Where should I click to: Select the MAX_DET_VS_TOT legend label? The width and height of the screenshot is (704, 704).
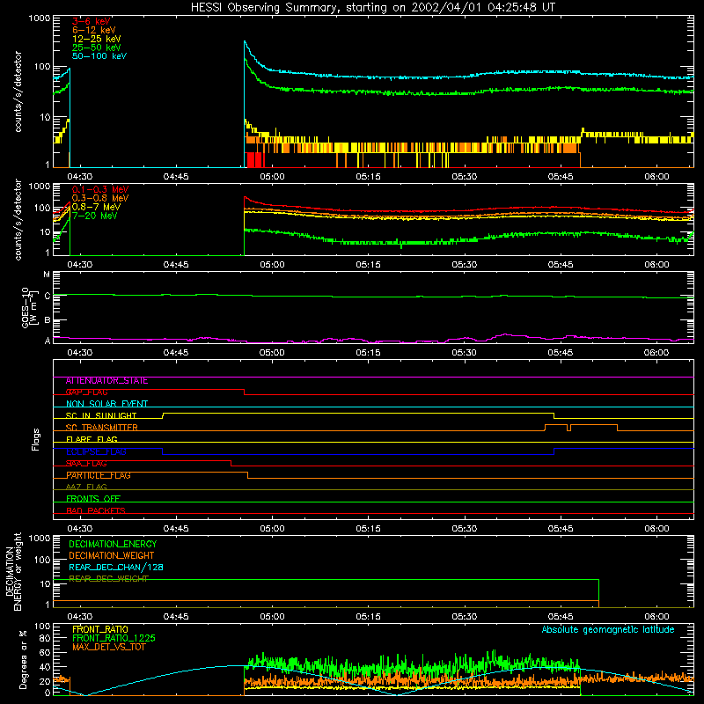tap(108, 647)
